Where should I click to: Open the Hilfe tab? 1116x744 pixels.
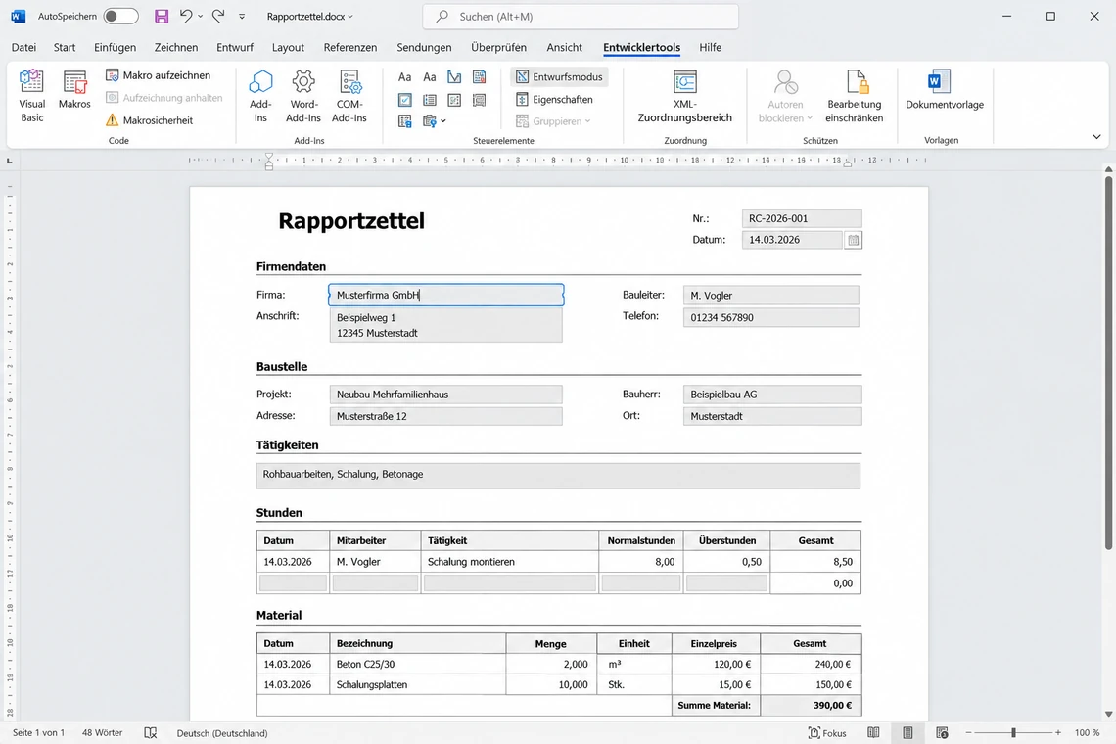(x=711, y=47)
